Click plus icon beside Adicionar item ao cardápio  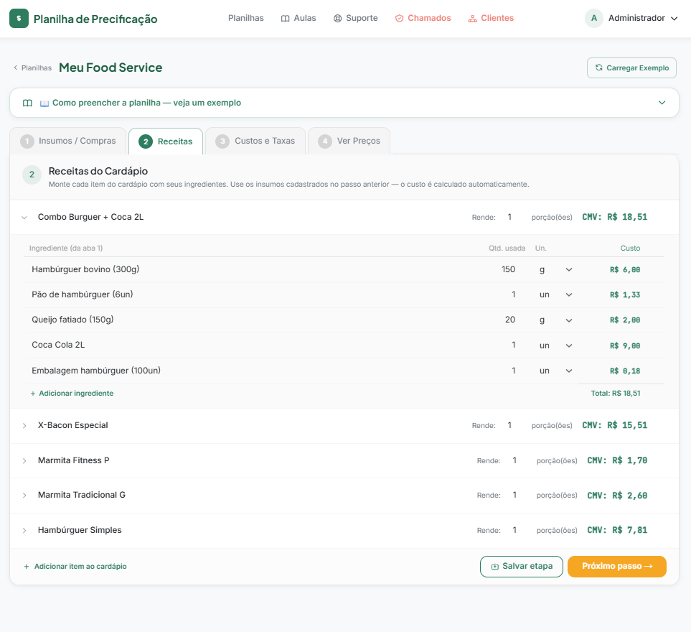click(x=27, y=566)
